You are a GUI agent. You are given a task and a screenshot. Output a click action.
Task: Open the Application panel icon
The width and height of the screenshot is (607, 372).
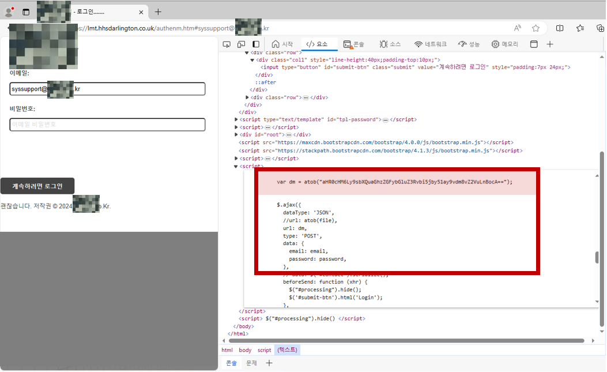pos(534,44)
